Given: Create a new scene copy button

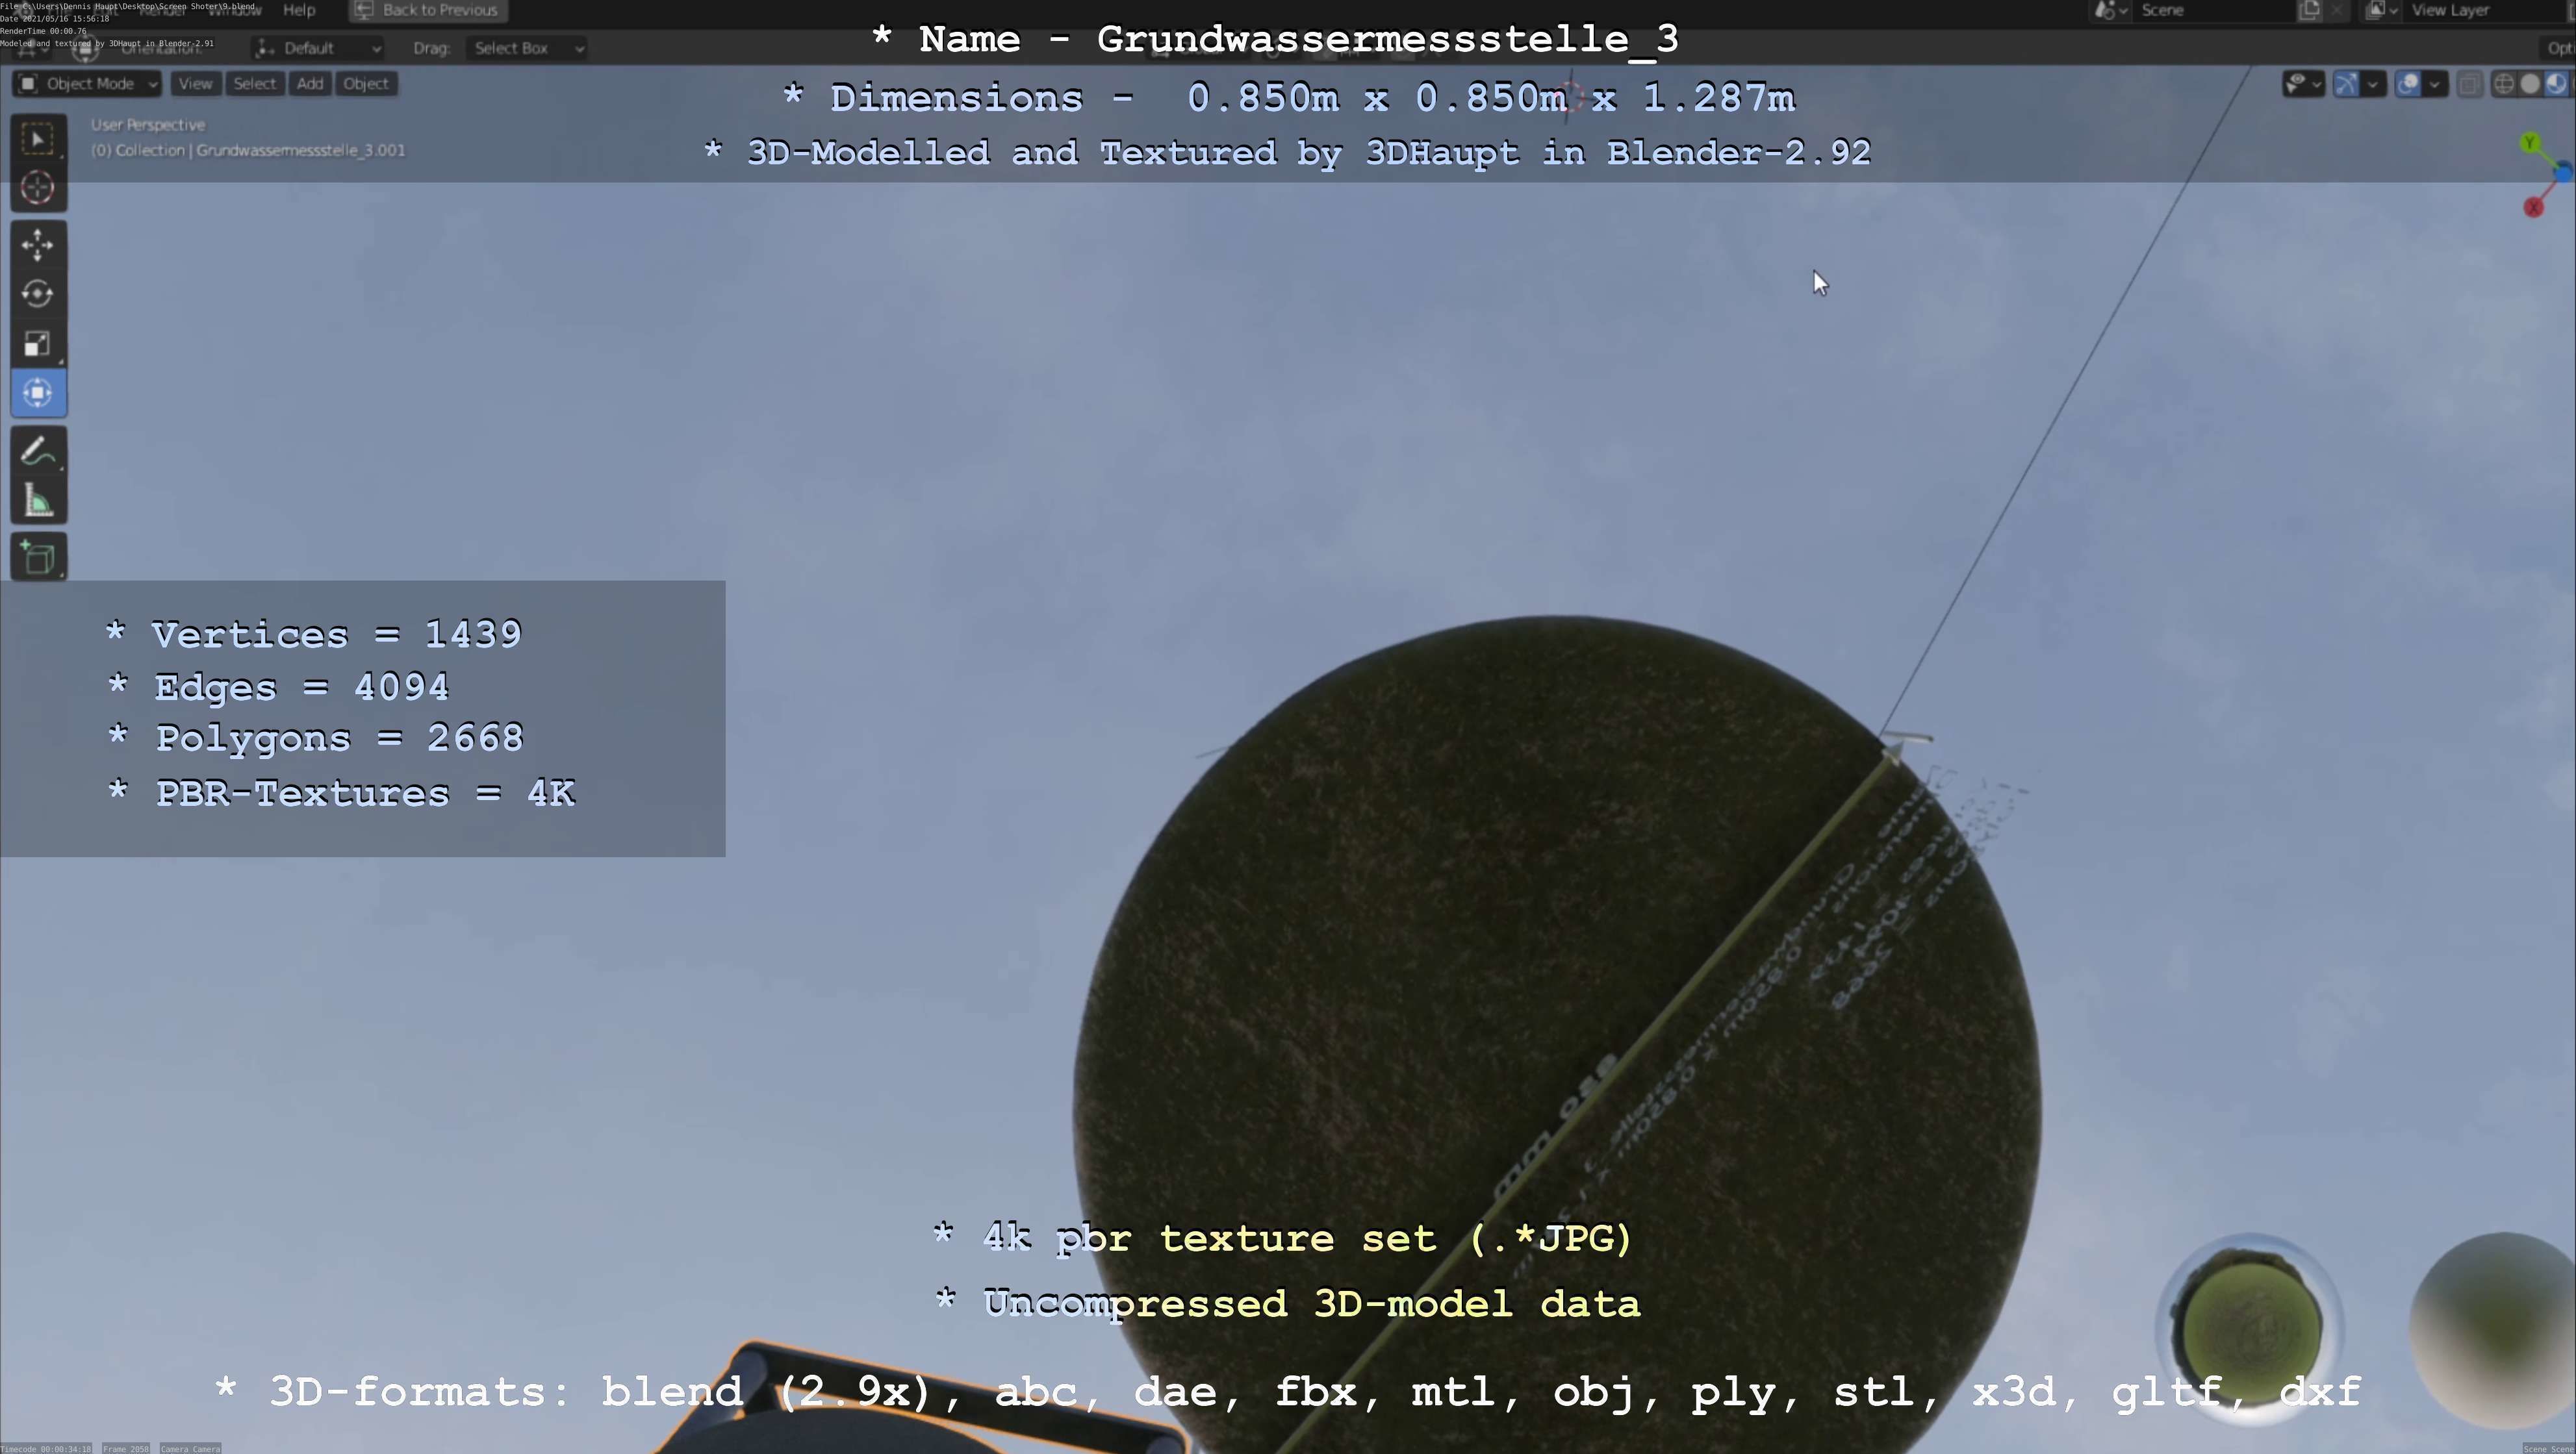Looking at the screenshot, I should [2309, 10].
